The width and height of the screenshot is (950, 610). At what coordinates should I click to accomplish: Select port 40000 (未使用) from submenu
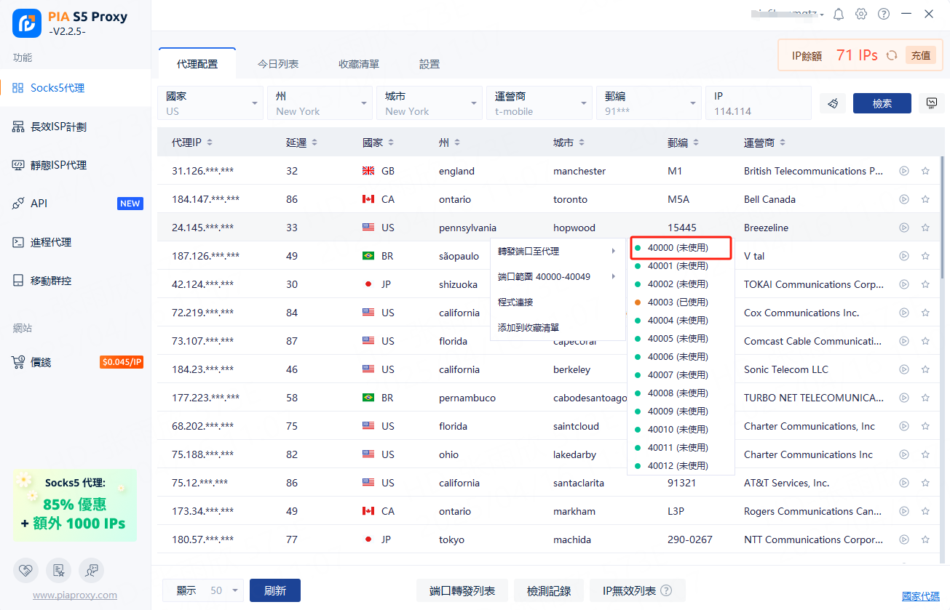[x=678, y=248]
